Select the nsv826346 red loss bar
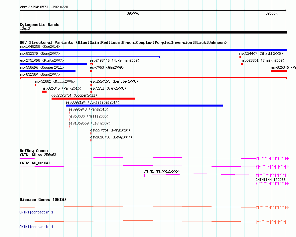 pos(279,71)
